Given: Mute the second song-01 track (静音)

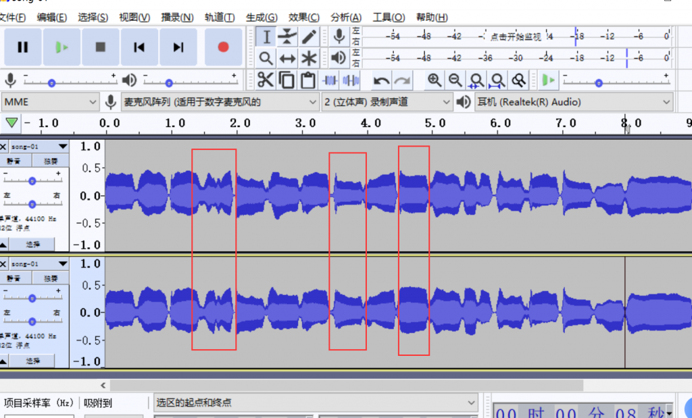Looking at the screenshot, I should (14, 278).
